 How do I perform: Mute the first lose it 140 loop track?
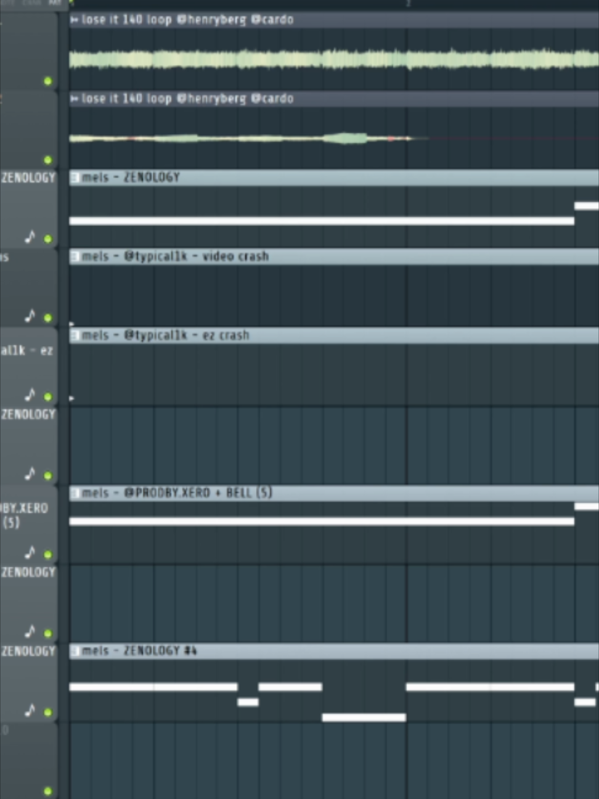[48, 81]
